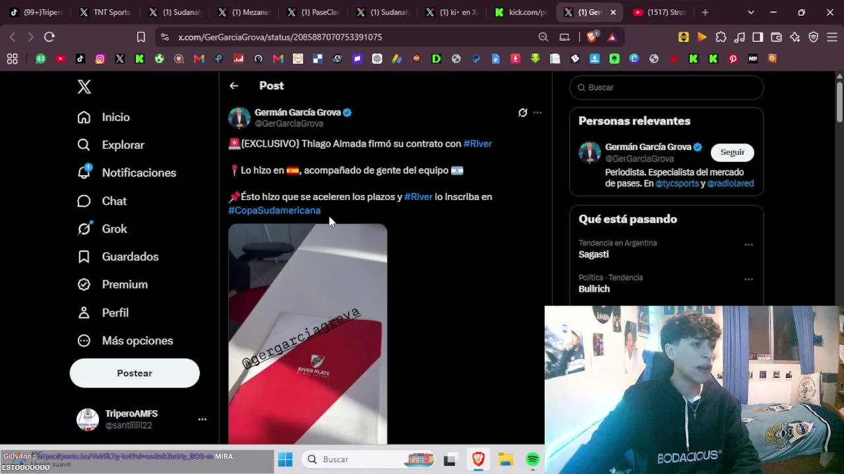Image resolution: width=844 pixels, height=474 pixels.
Task: Open a new browser tab
Action: click(705, 13)
